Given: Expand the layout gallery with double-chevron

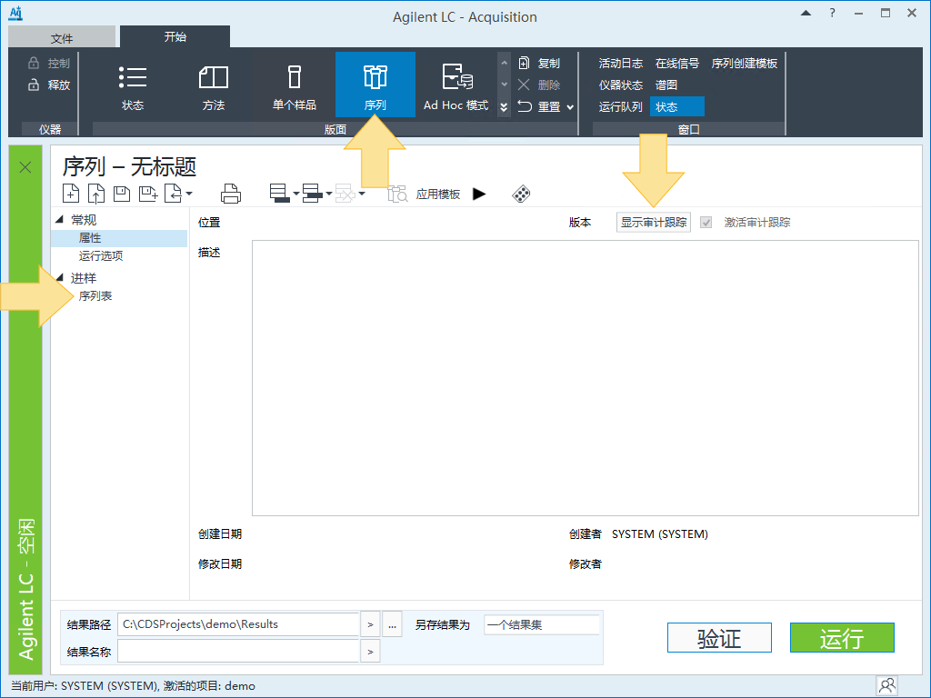Looking at the screenshot, I should (x=504, y=107).
